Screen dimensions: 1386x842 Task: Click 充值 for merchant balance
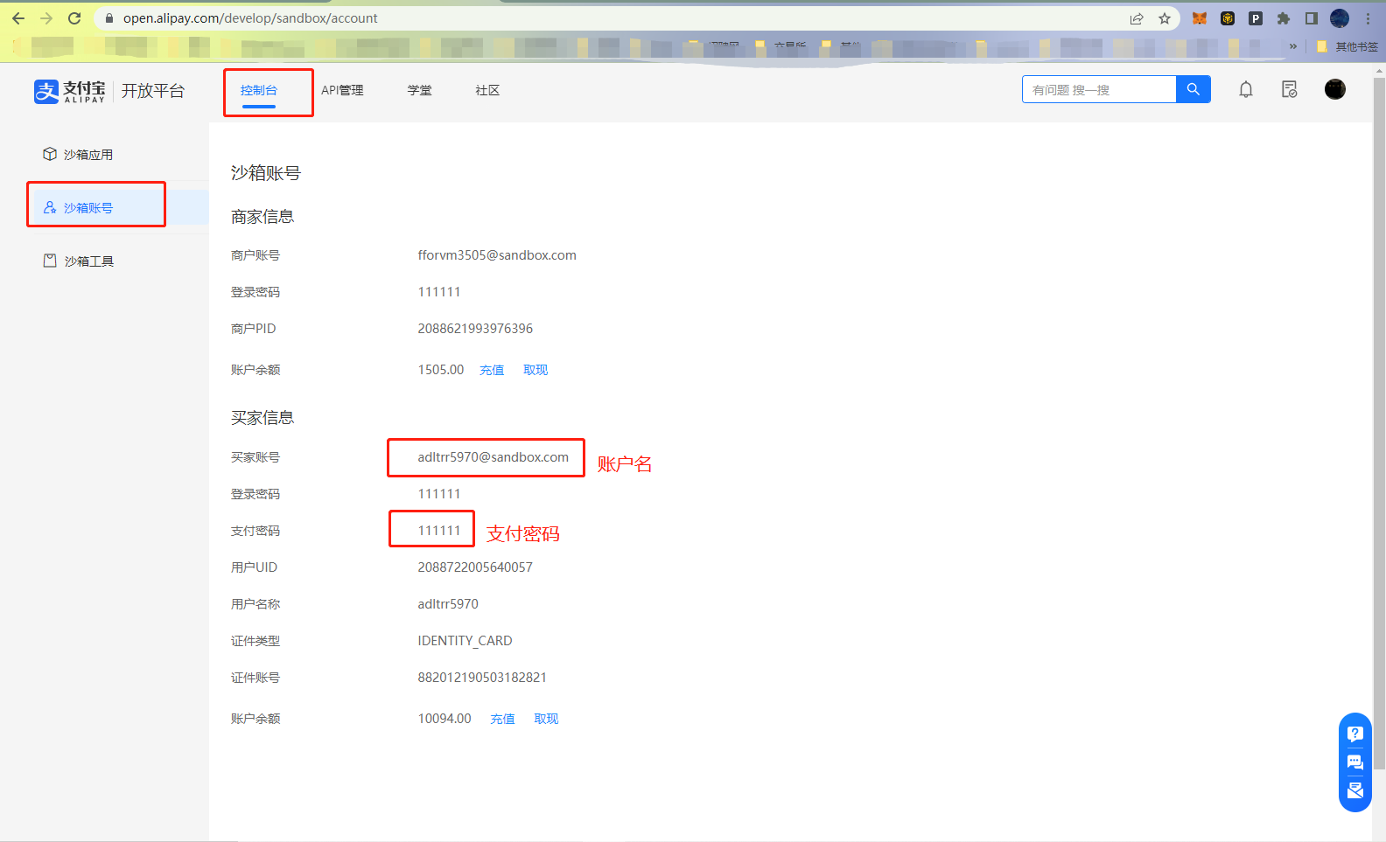click(x=492, y=370)
